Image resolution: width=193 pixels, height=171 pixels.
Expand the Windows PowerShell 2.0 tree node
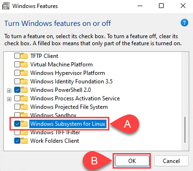(x=9, y=90)
